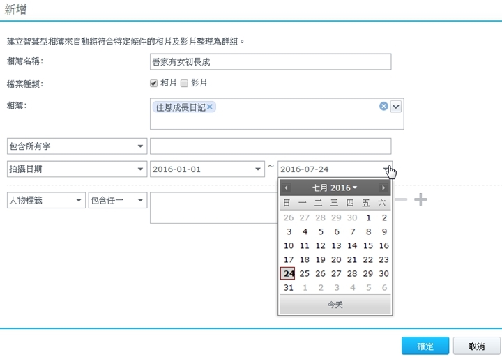Viewport: 502px width, 359px height.
Task: Remove the condition with minus icon
Action: (402, 200)
